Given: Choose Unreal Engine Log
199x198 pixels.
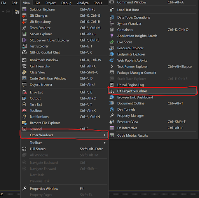Looking at the screenshot, I should [x=152, y=85].
